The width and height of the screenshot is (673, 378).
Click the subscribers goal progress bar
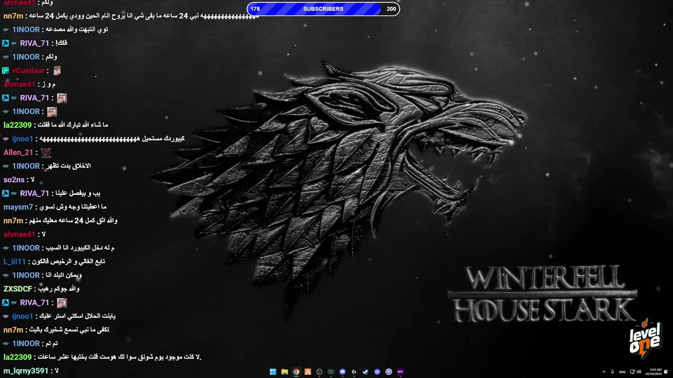pos(323,9)
